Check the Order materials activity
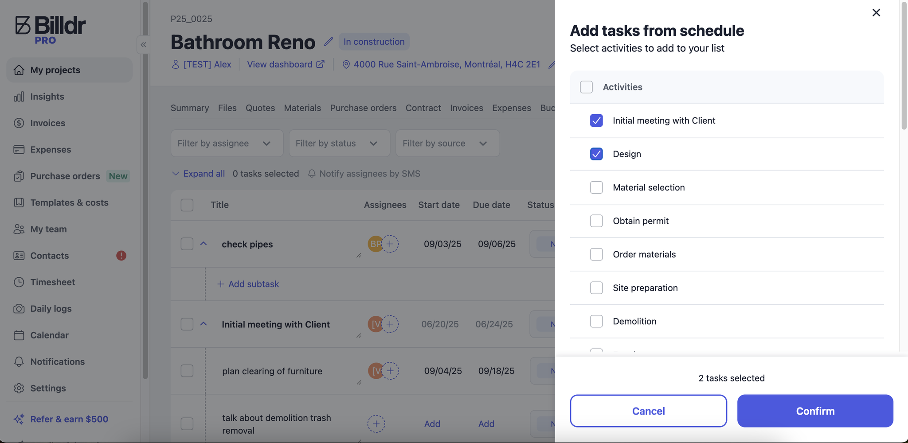908x443 pixels. click(596, 254)
